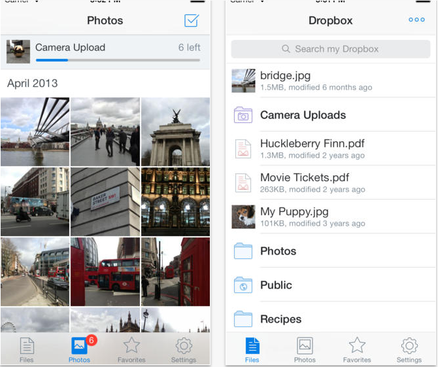Select the highlighted Photos tab in left screen
This screenshot has width=438, height=367.
pos(79,350)
